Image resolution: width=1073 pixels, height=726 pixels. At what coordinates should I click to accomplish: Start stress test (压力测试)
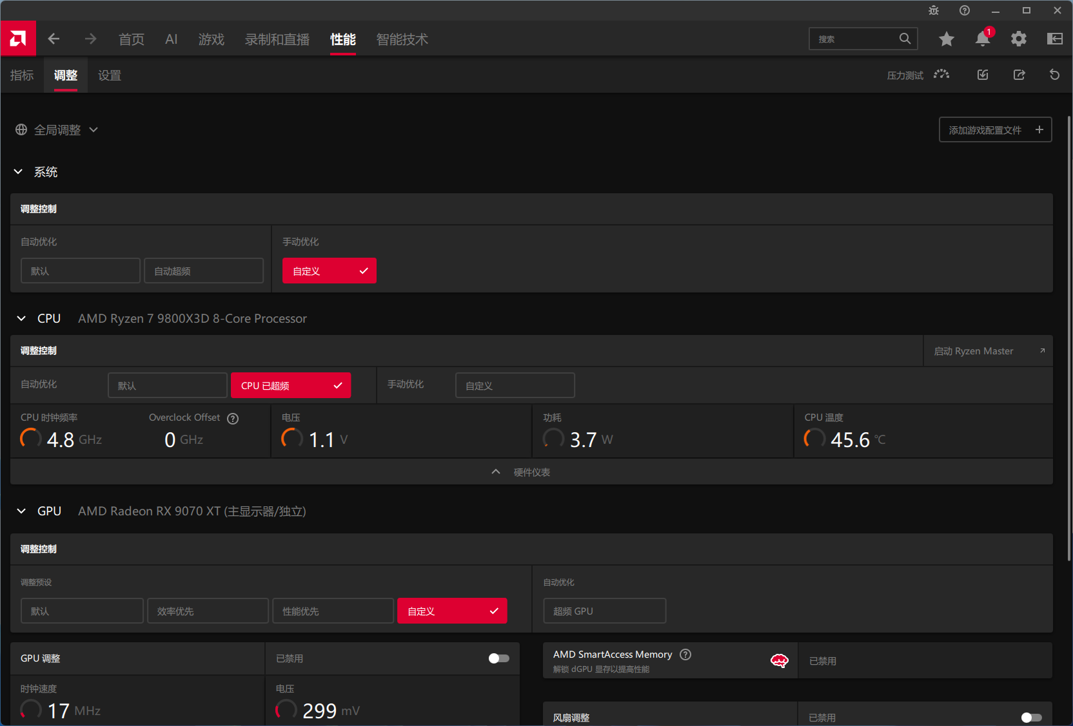pyautogui.click(x=918, y=75)
